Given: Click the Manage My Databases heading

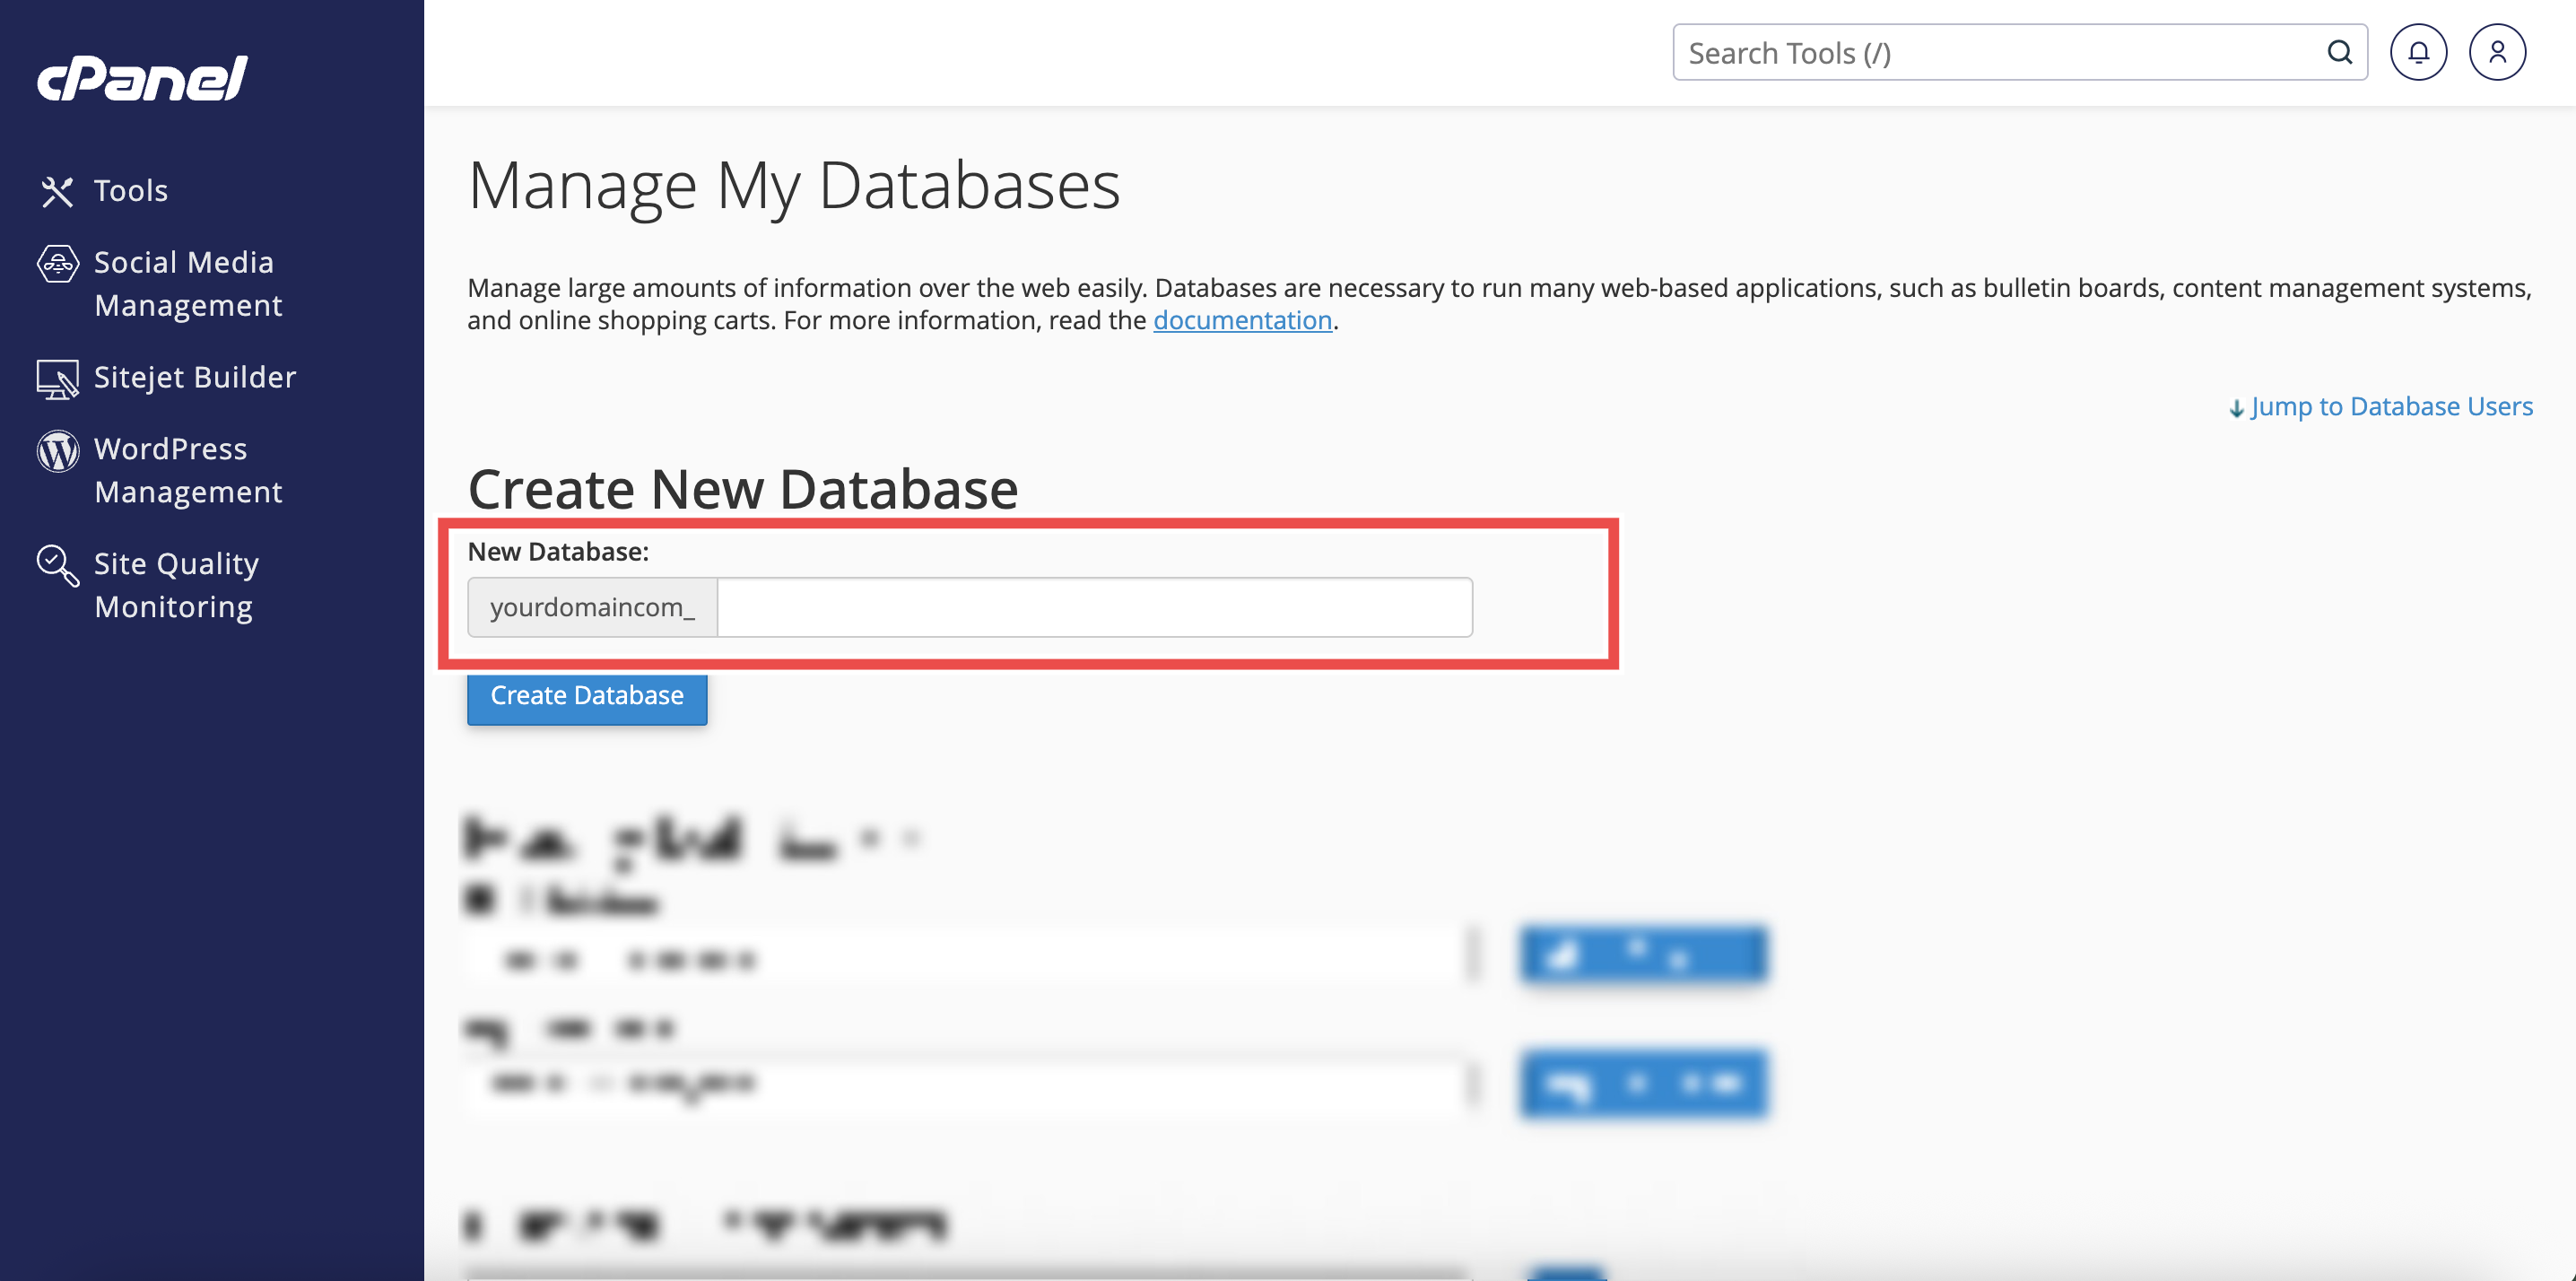Looking at the screenshot, I should [794, 186].
